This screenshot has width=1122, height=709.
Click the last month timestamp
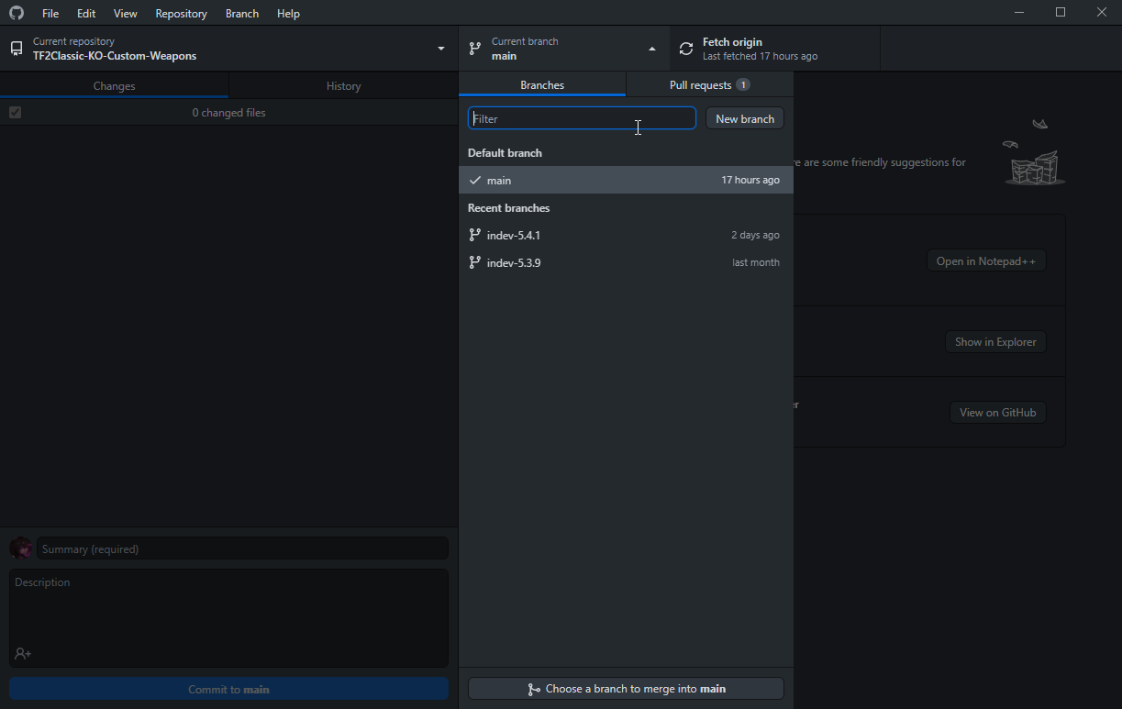[x=756, y=262]
